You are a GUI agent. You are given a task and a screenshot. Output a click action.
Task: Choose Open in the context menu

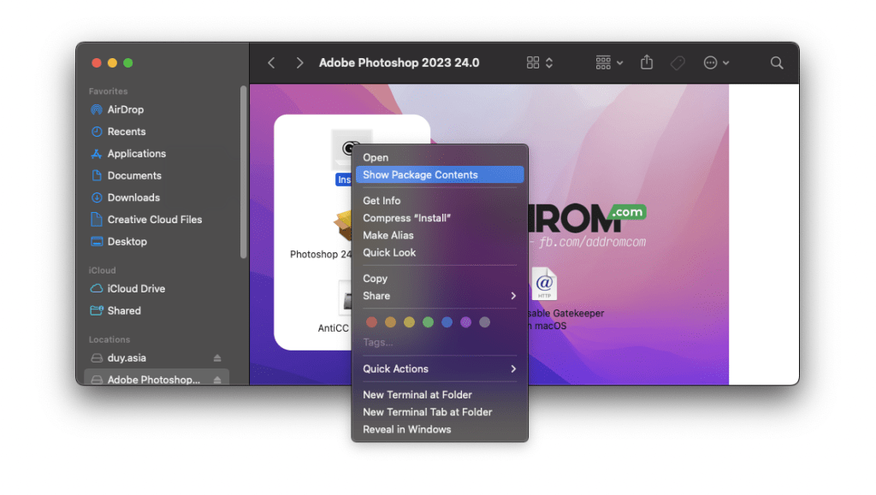click(x=440, y=157)
